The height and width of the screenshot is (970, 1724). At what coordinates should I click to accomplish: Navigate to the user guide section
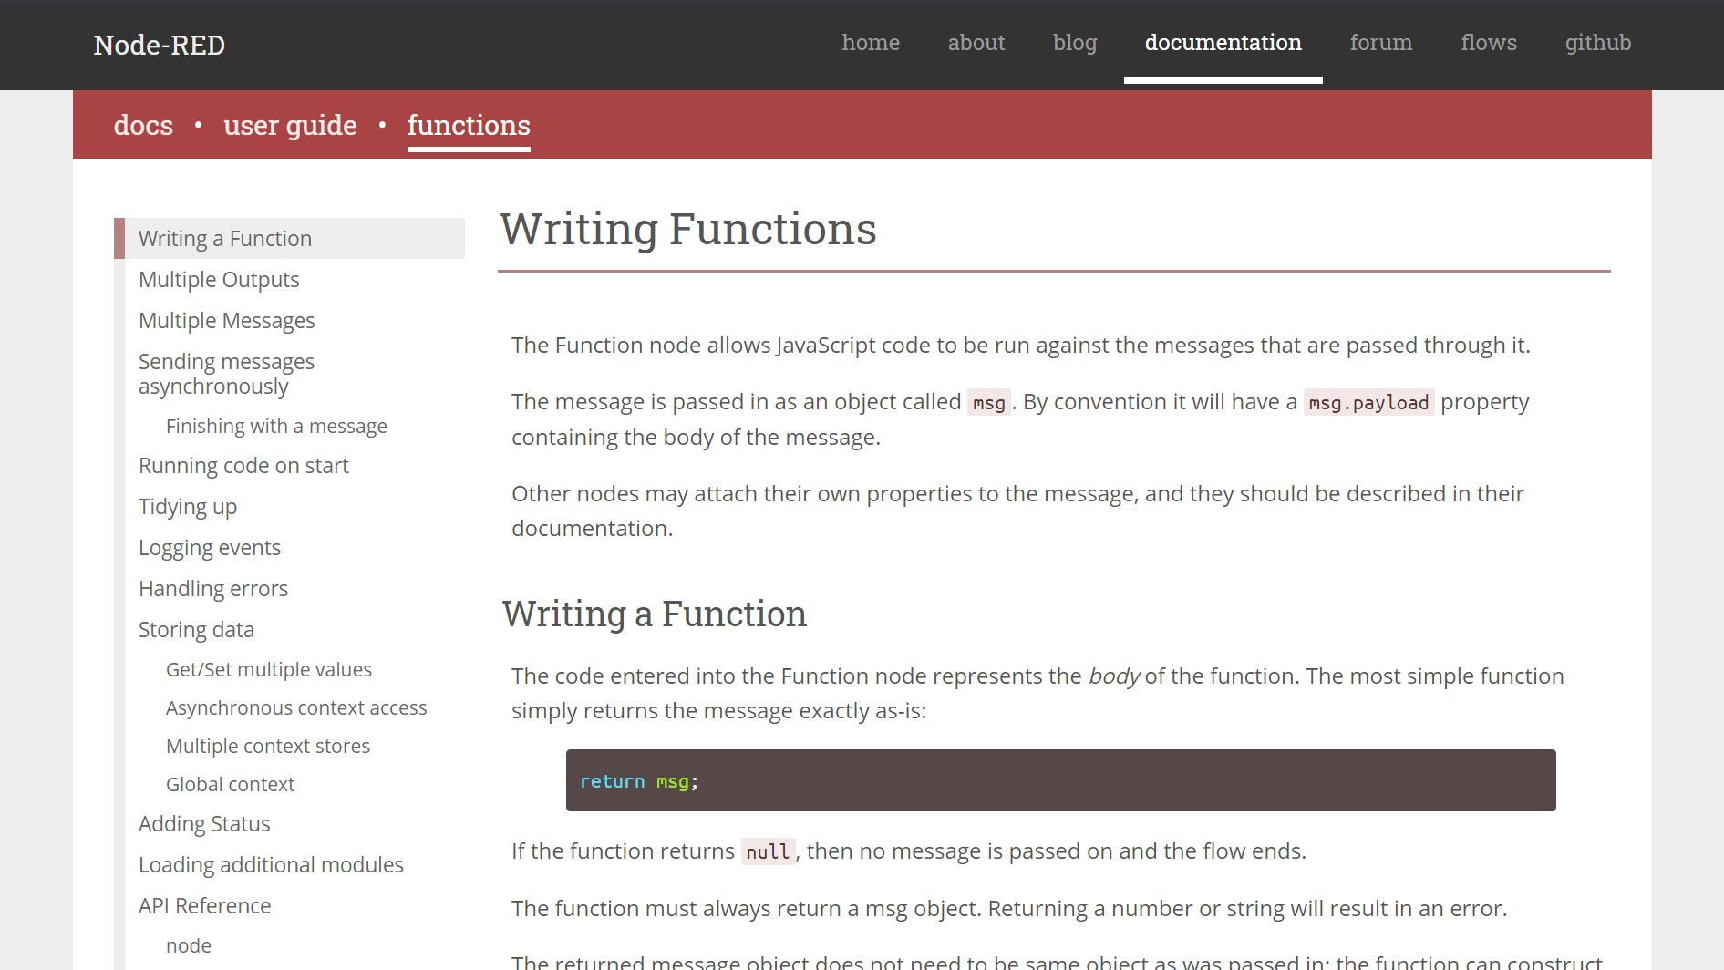290,125
